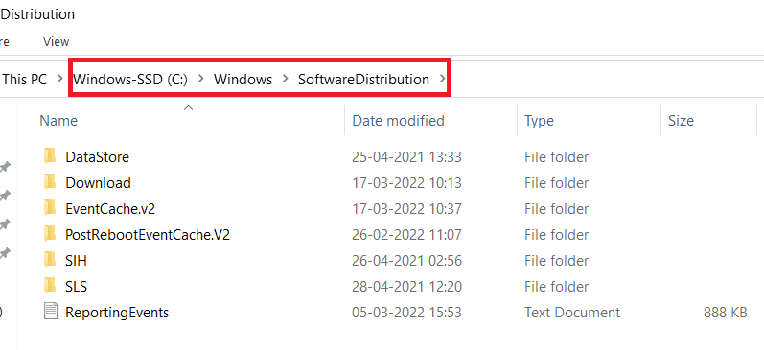Viewport: 764px width, 350px height.
Task: Expand chevron after Windows-SSD (C:) breadcrumb
Action: click(201, 79)
